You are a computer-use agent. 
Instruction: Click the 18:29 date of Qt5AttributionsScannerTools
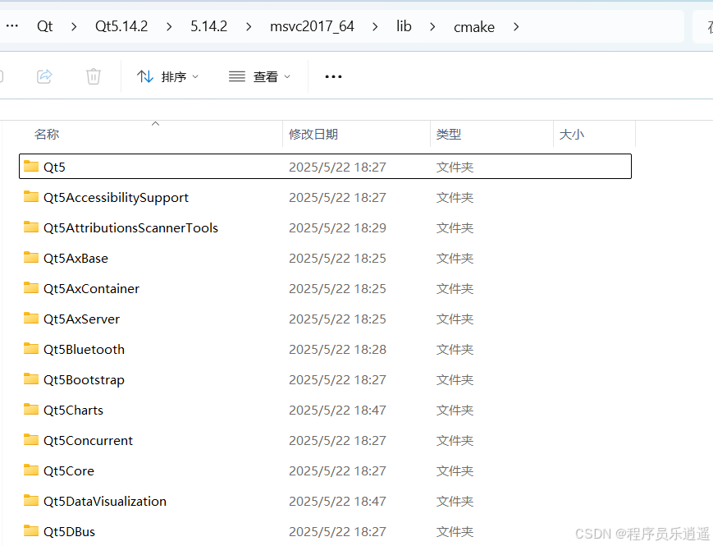click(337, 228)
